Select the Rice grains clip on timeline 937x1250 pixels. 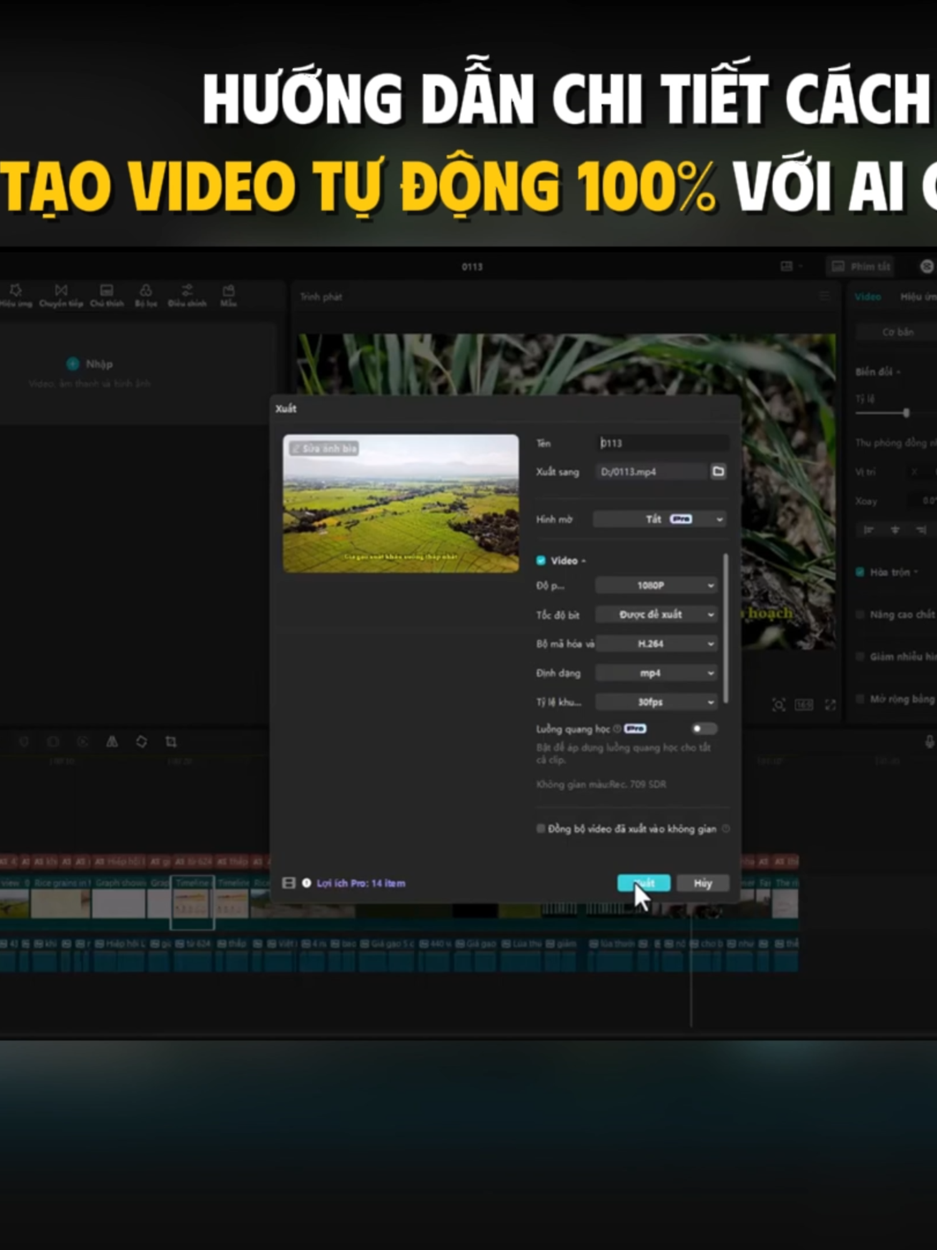click(x=61, y=897)
